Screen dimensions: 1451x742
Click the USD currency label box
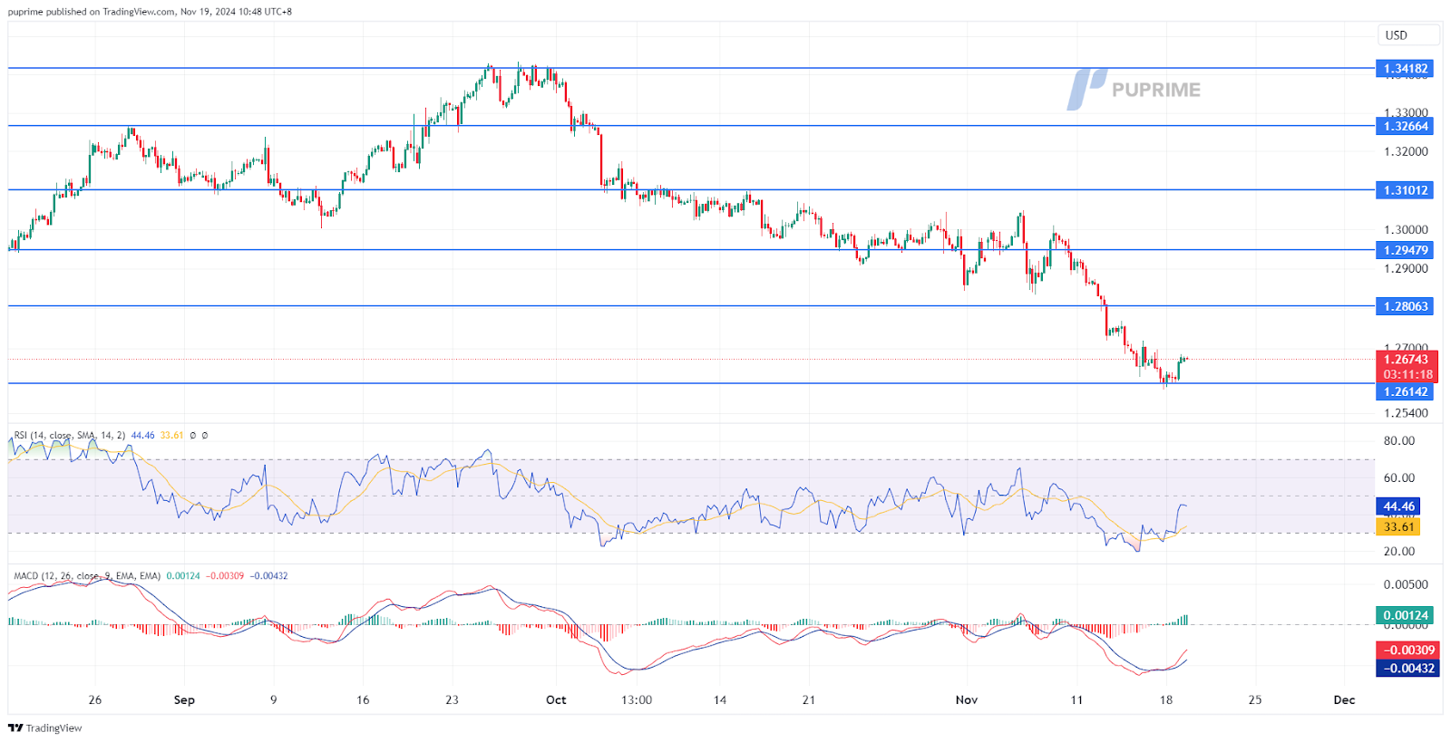pyautogui.click(x=1408, y=35)
